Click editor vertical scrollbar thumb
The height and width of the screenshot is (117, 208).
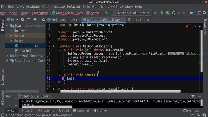(201, 51)
